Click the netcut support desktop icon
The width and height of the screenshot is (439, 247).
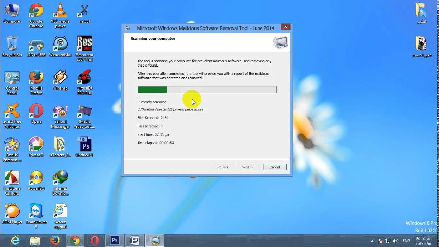tap(60, 216)
